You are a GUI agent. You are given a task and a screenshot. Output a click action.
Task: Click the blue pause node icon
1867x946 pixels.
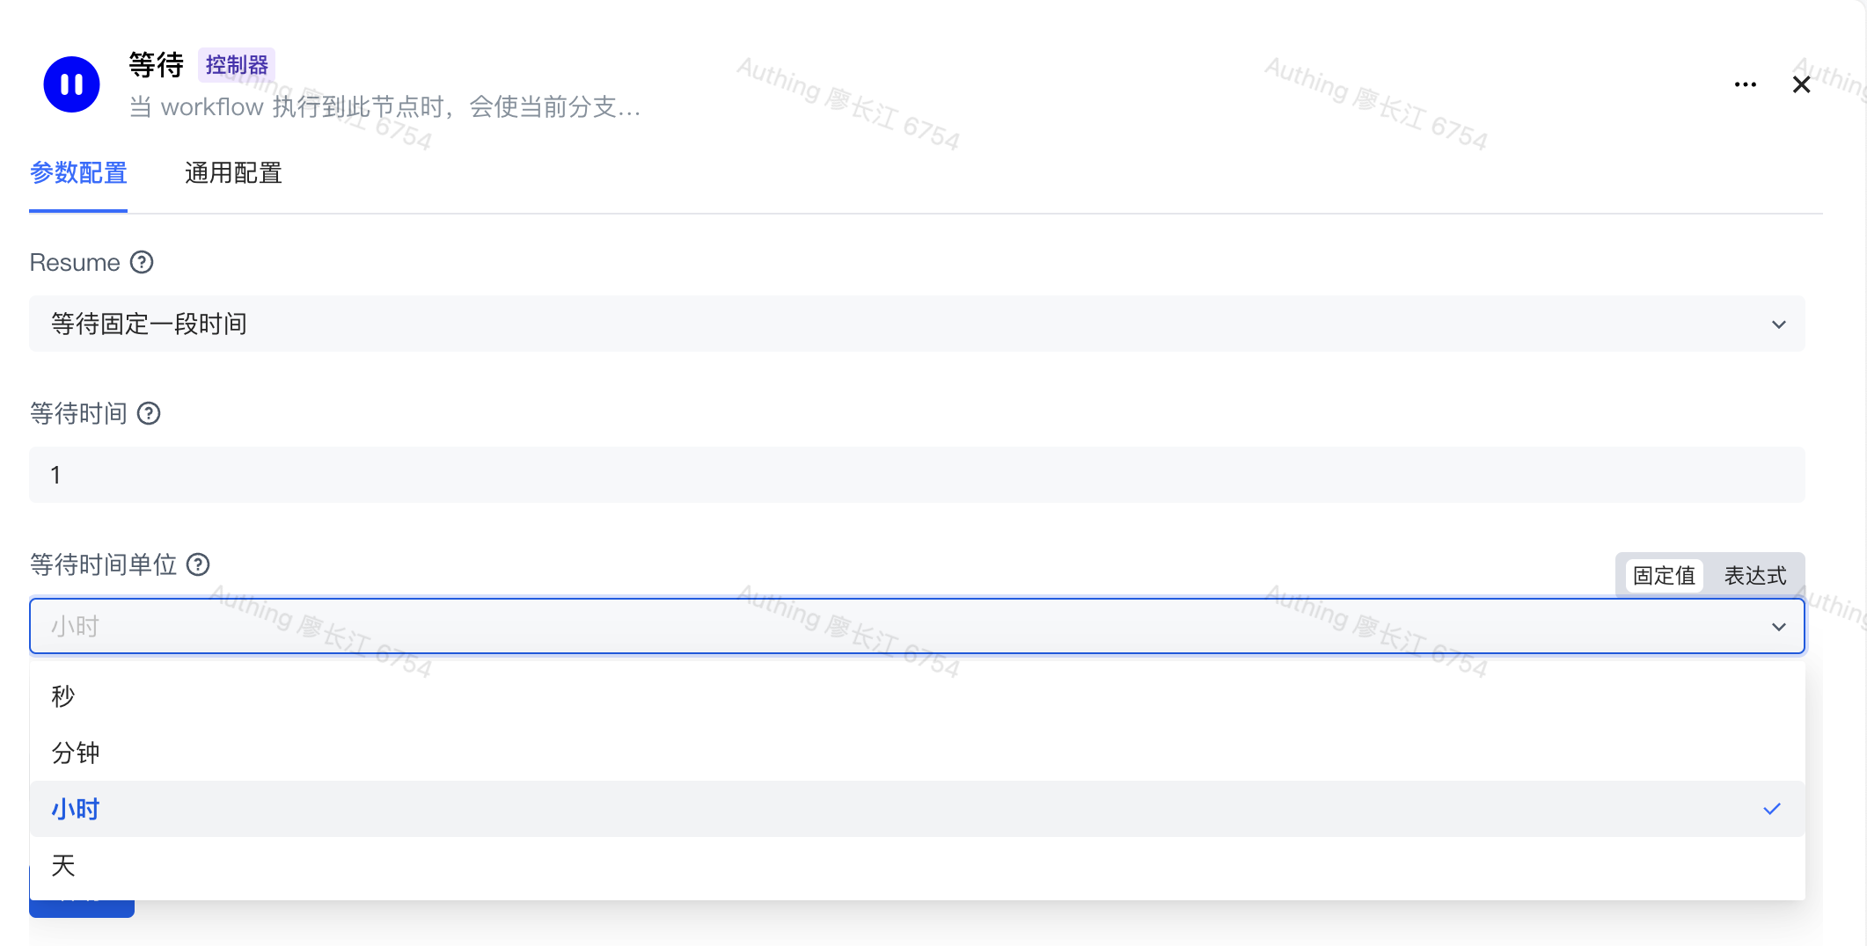[x=71, y=84]
